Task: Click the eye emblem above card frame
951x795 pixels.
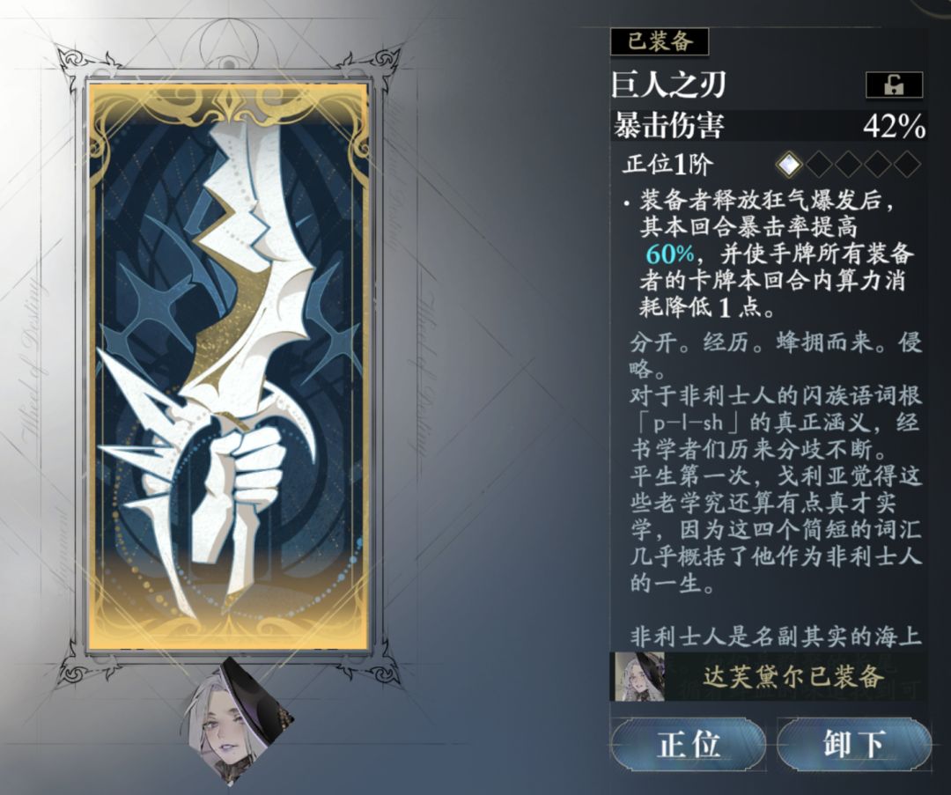Action: coord(229,63)
